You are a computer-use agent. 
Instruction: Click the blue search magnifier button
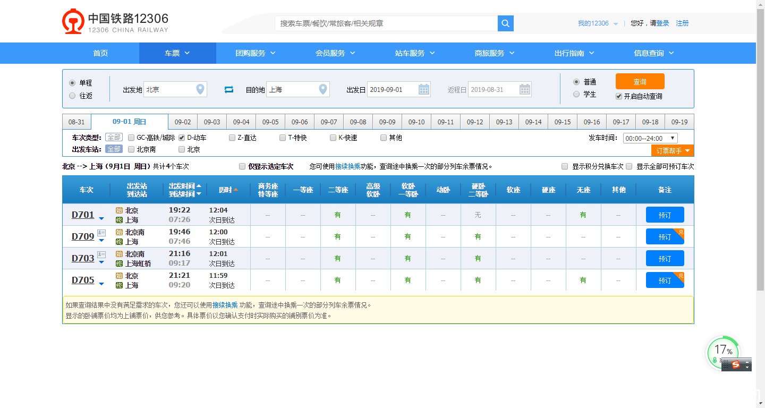click(x=505, y=23)
